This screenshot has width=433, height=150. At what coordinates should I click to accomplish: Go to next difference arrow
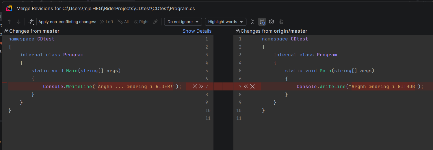pos(19,22)
